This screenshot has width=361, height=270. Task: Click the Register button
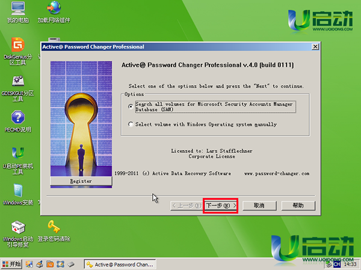(x=81, y=181)
